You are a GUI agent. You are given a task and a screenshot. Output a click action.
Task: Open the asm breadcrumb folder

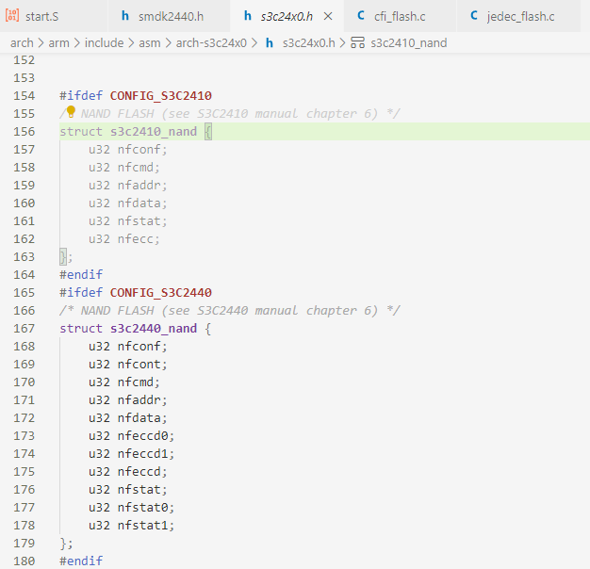[x=150, y=43]
